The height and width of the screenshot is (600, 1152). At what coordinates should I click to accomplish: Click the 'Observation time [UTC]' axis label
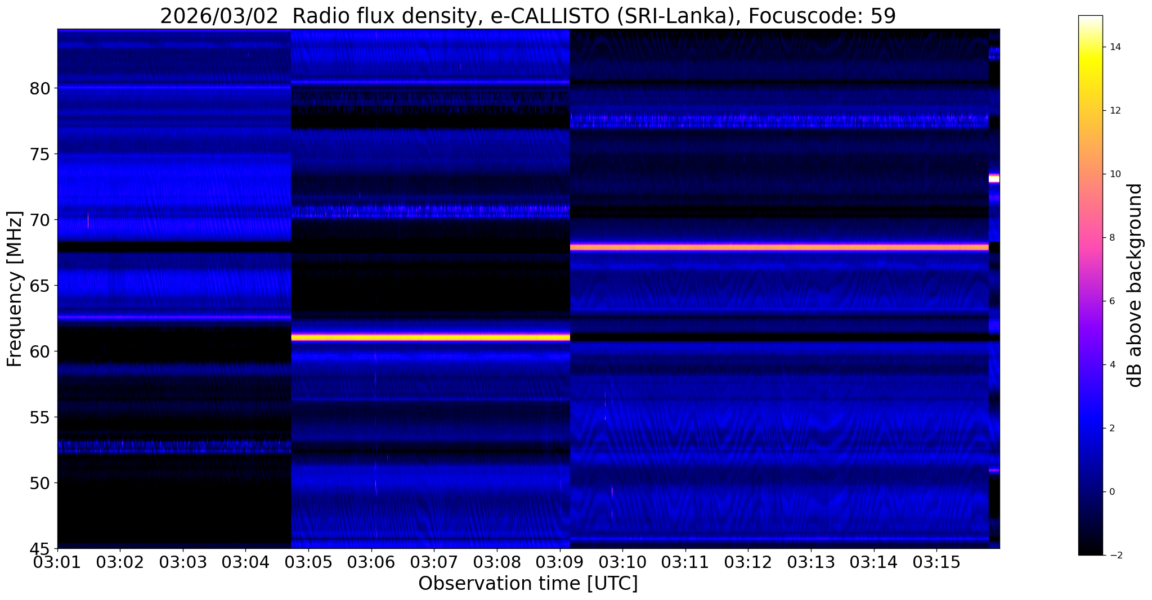[528, 583]
